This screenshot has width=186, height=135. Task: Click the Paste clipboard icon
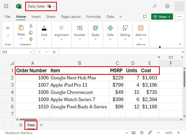[x=21, y=27]
